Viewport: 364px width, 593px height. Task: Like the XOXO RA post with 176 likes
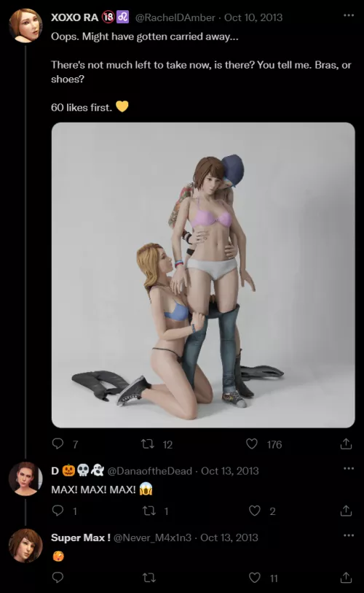tap(252, 443)
